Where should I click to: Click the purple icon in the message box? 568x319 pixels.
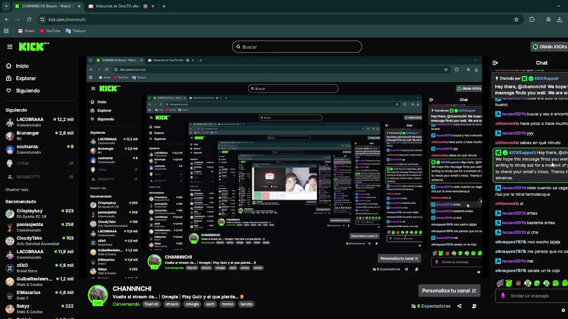tap(503, 296)
